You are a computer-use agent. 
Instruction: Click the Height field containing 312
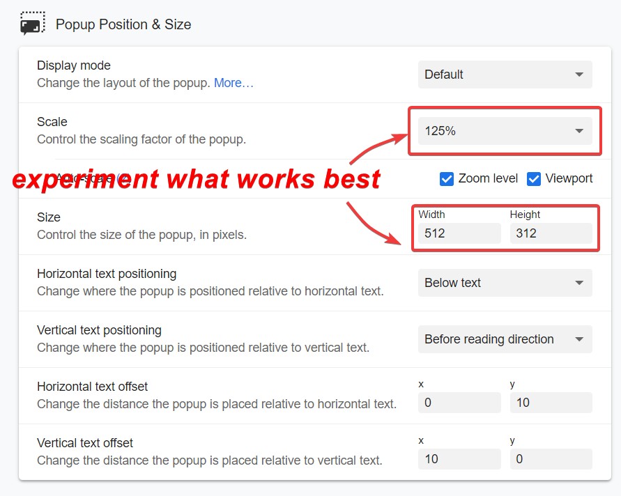(551, 233)
